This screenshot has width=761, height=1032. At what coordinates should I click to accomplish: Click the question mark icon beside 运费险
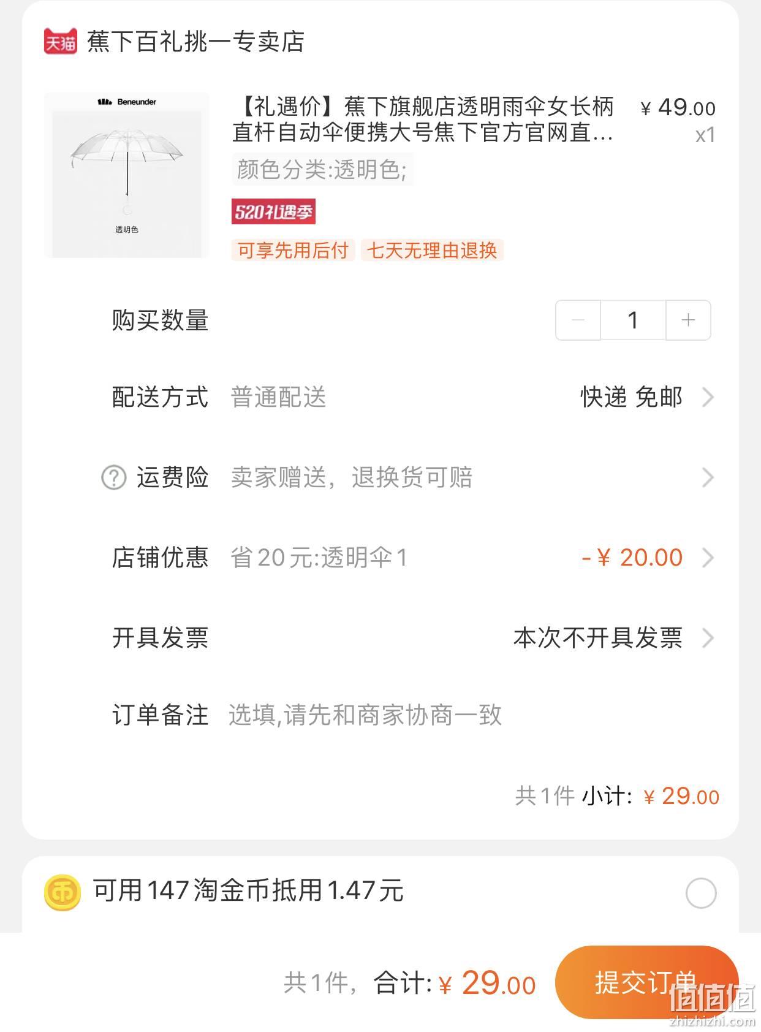[113, 477]
